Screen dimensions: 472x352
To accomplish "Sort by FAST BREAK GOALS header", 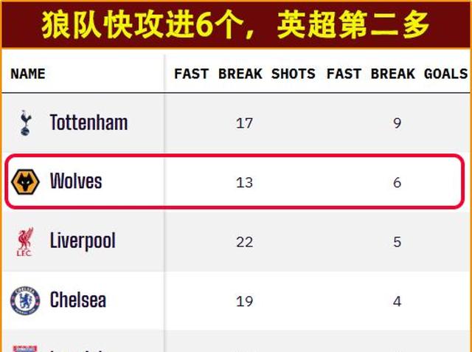I will [x=397, y=74].
